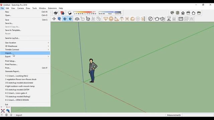Open the V-Ray Asset Editor icon

click(150, 19)
